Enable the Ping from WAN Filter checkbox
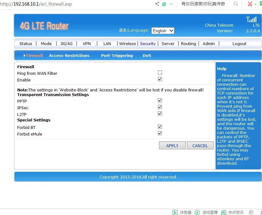Viewport: 262px width, 215px height. (x=160, y=72)
